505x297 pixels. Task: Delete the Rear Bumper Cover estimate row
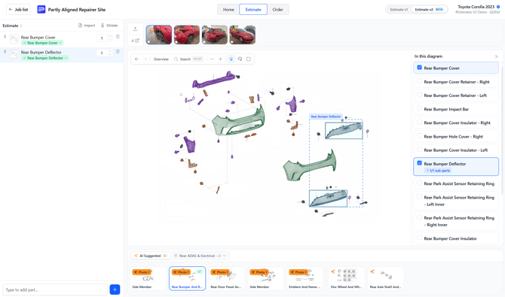click(x=118, y=37)
